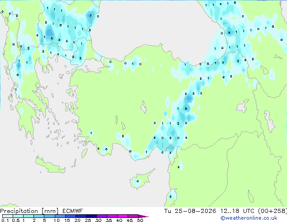Click the 'Tu 25-08-2026' date text
Screen dimensions: 287x222
coord(190,211)
